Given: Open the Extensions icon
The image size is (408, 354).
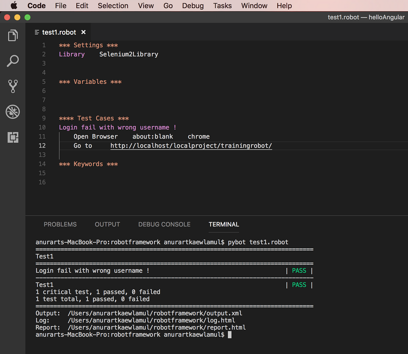Looking at the screenshot, I should coord(13,137).
